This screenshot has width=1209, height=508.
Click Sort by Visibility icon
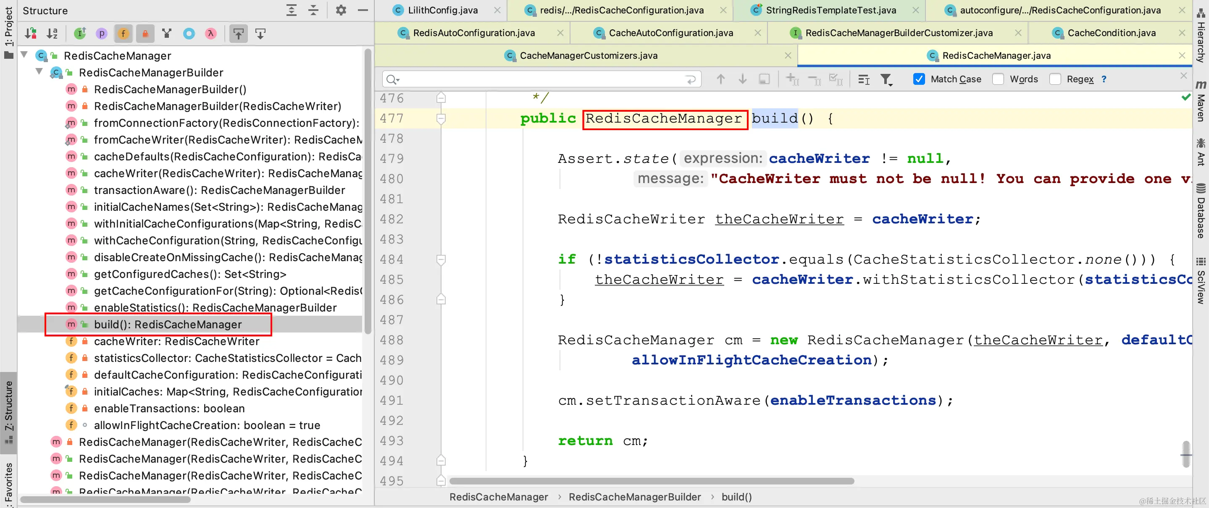(x=31, y=33)
